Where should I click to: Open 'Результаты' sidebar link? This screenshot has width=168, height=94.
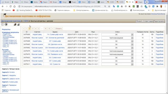pyautogui.click(x=6, y=29)
